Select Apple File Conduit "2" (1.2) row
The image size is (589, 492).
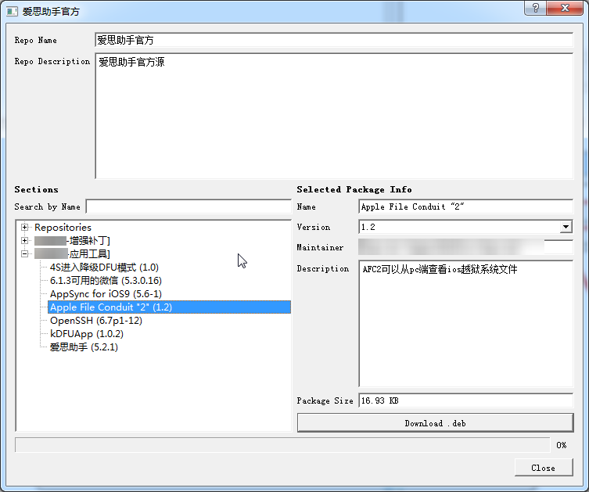pos(169,307)
